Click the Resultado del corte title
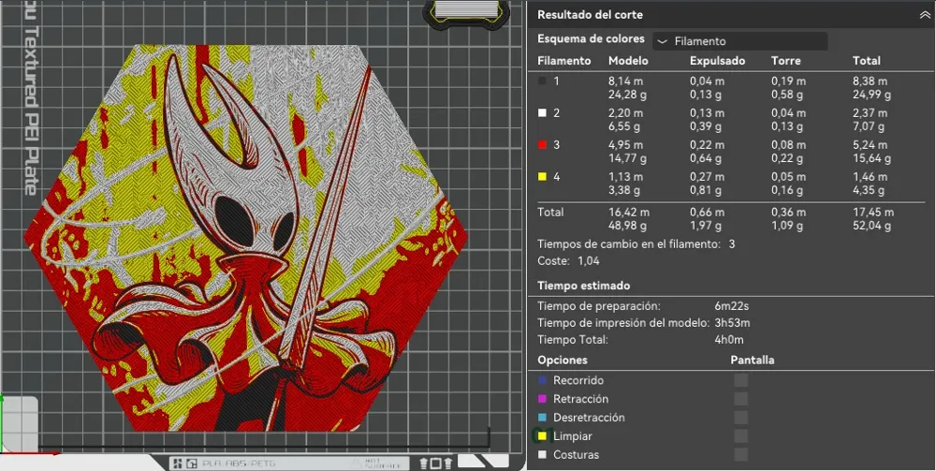 pos(590,15)
